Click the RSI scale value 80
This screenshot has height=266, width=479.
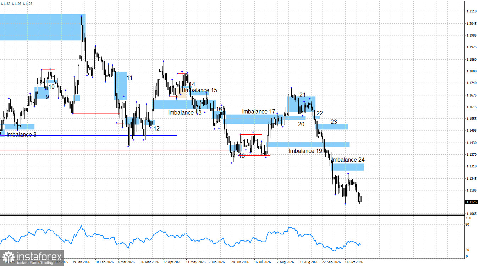coord(467,225)
